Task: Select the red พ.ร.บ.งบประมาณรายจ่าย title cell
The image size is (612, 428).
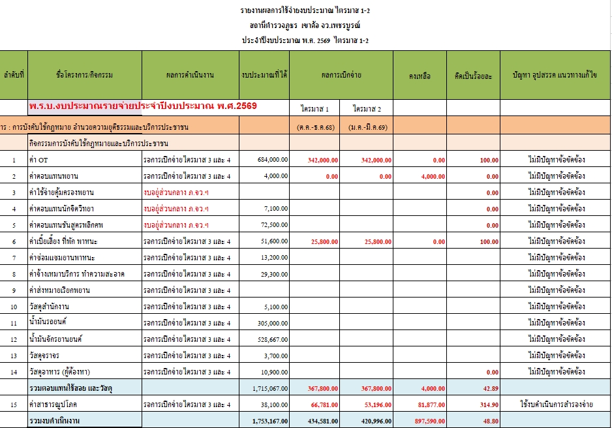Action: tap(143, 106)
